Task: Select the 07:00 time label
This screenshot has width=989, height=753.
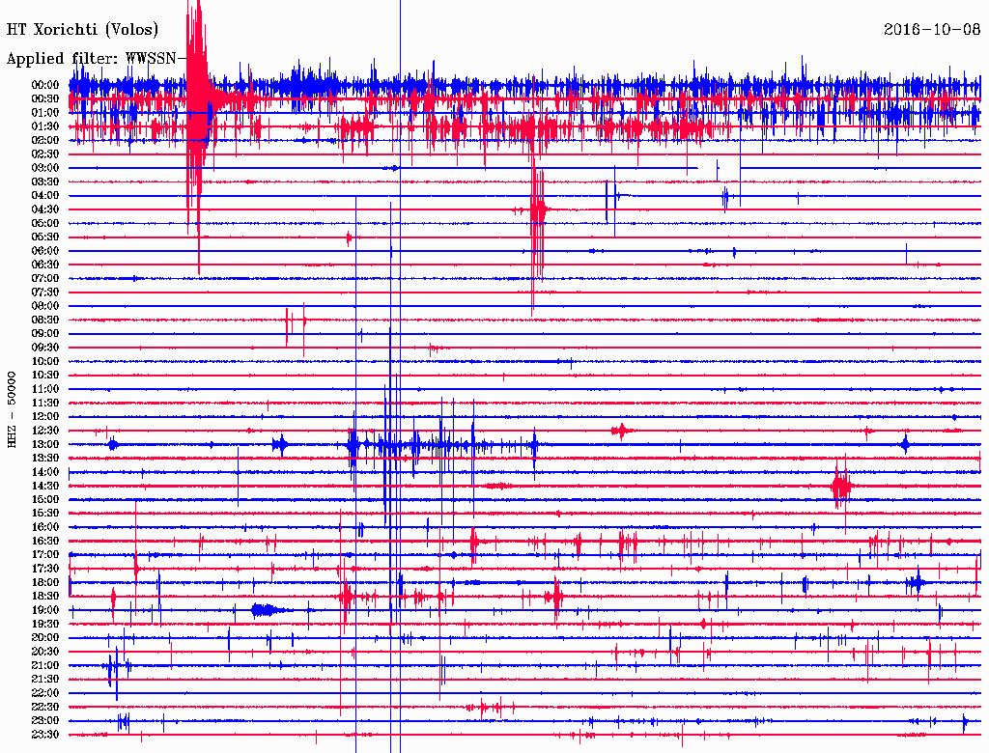Action: (x=45, y=278)
